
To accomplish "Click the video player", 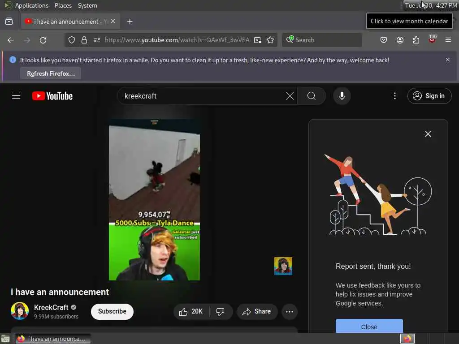I will click(154, 200).
